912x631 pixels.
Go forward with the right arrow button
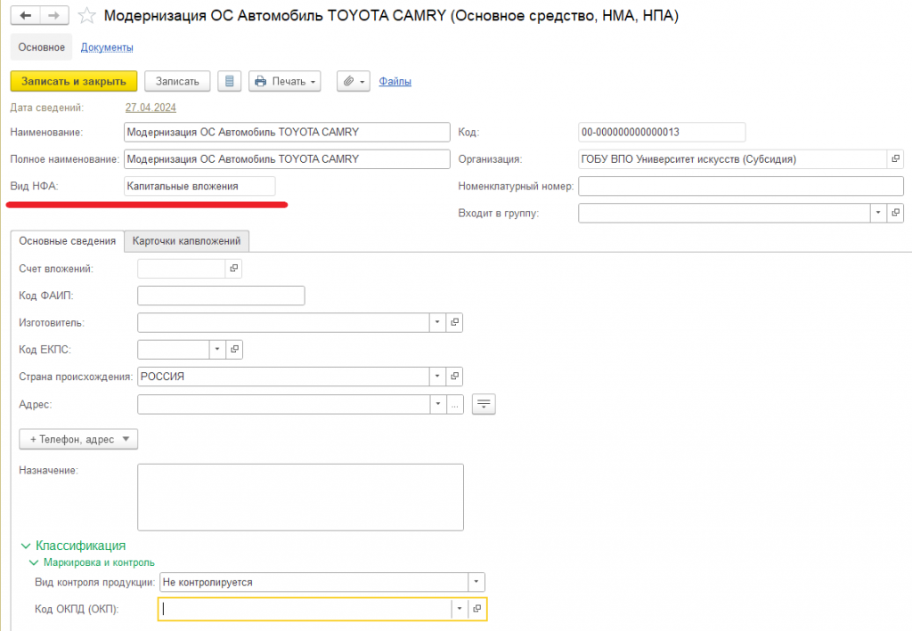54,16
